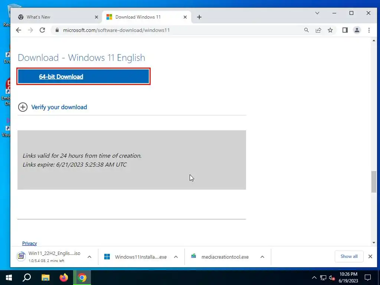Screen dimensions: 380x285
Task: Close the downloads bar
Action: (370, 256)
